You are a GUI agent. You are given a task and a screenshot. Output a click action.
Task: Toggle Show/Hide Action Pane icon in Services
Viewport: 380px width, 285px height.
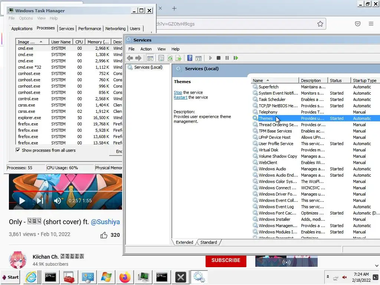coord(199,58)
